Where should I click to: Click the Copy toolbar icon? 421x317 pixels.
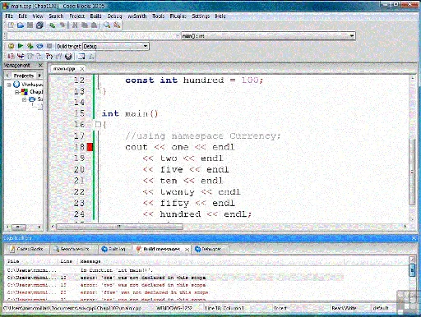[x=85, y=25]
